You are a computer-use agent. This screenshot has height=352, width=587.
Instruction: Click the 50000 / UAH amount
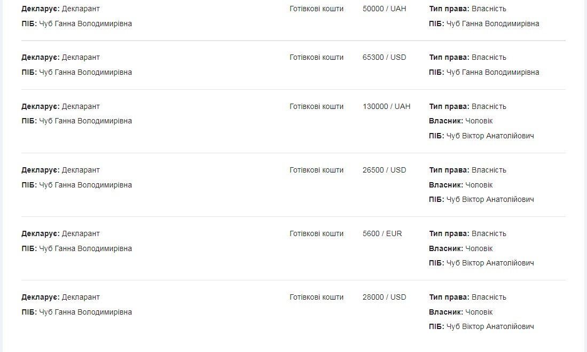pos(384,9)
